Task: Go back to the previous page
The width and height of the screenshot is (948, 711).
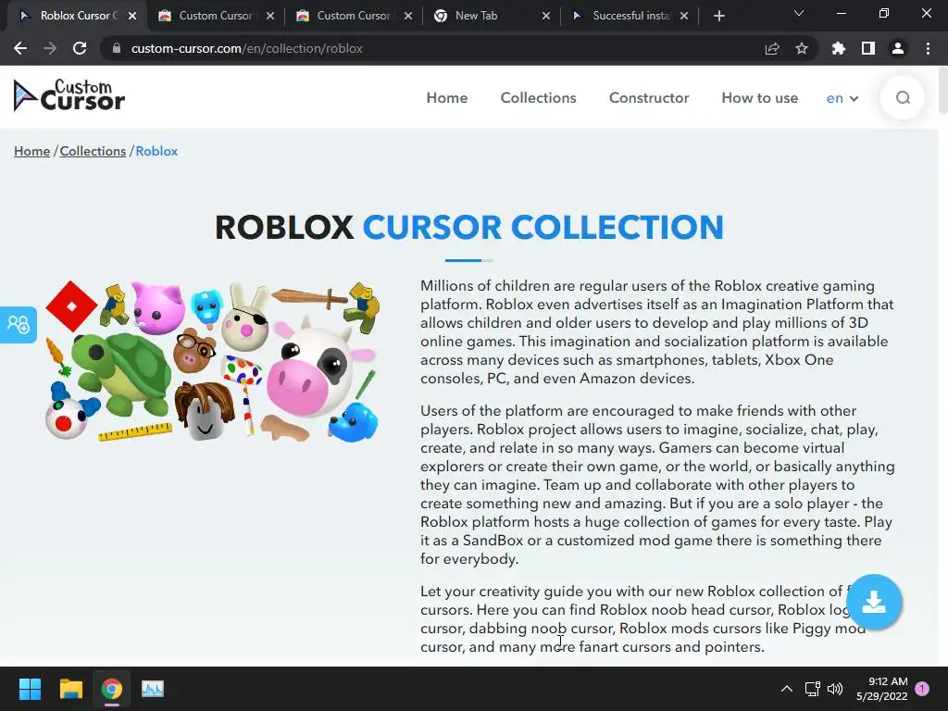Action: [x=20, y=48]
